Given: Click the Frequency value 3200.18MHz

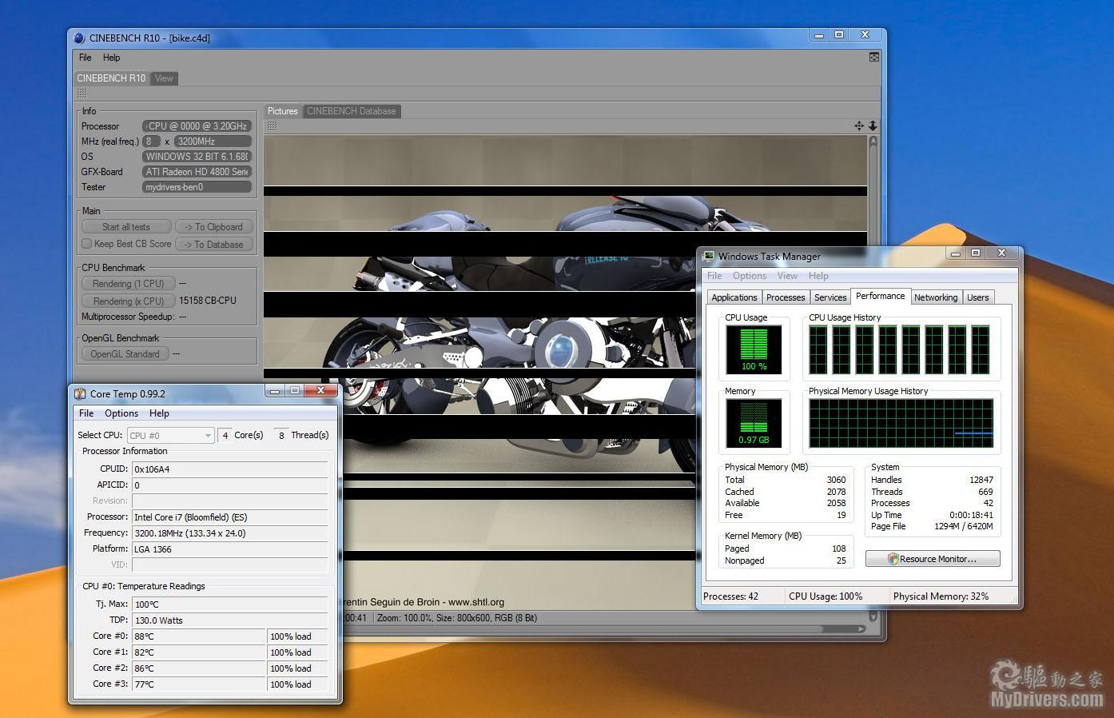Looking at the screenshot, I should (x=229, y=533).
